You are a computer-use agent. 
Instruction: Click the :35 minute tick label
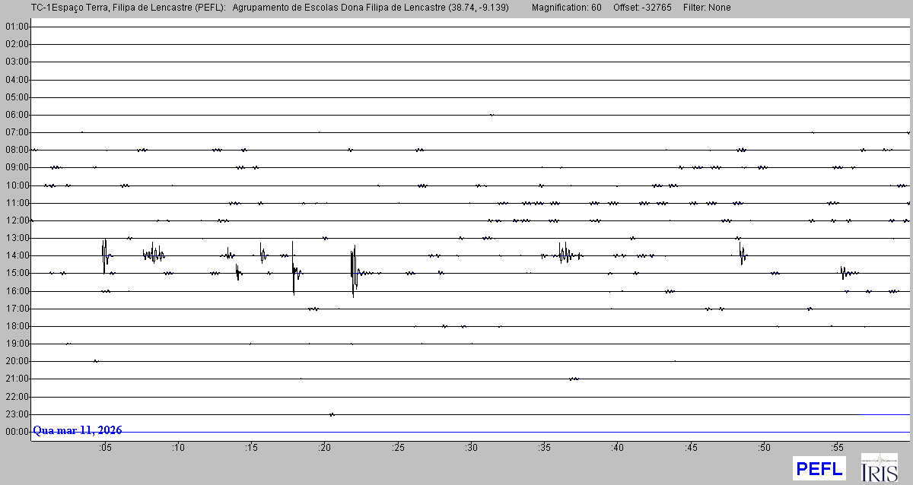point(544,448)
